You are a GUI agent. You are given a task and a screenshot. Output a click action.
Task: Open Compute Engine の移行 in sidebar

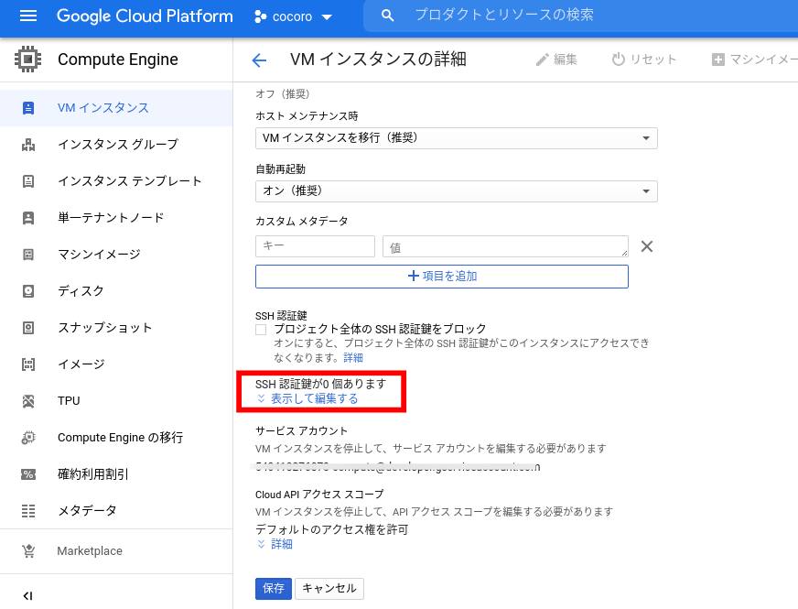[x=116, y=438]
